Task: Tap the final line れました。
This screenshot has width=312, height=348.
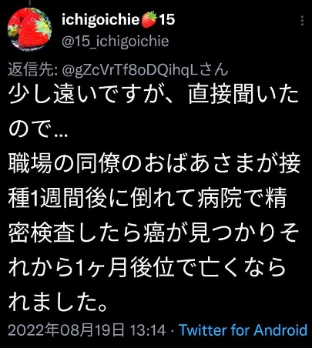Action: point(58,303)
